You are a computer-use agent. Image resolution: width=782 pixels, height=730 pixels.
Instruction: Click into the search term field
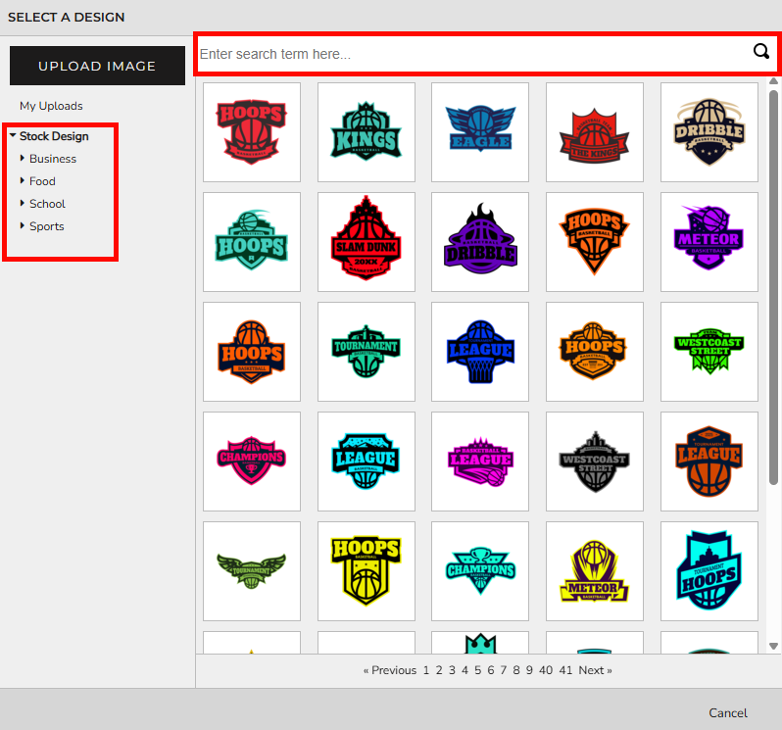pyautogui.click(x=470, y=54)
